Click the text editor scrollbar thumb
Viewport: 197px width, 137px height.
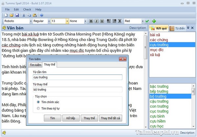click(x=145, y=47)
